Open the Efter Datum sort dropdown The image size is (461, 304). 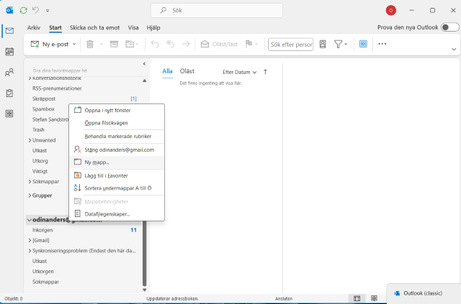(239, 72)
